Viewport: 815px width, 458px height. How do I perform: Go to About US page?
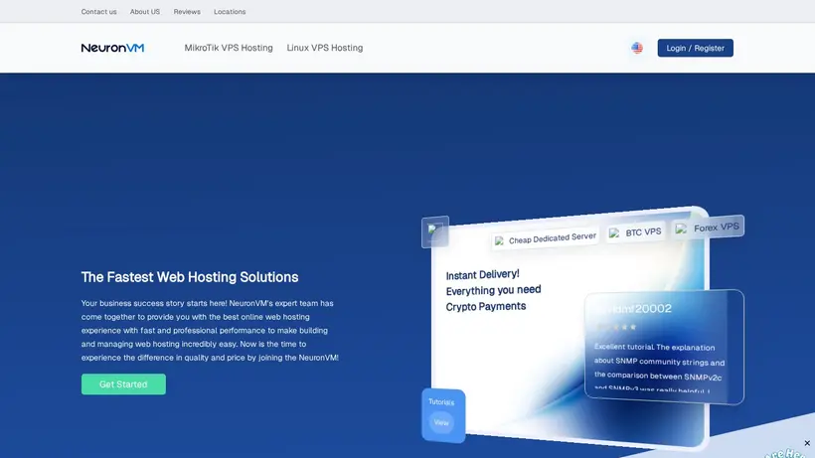(x=145, y=11)
